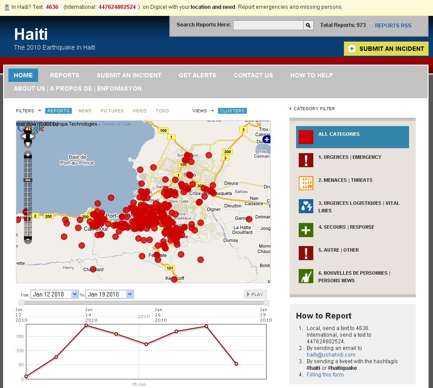Select the Urgences Emergency category icon
This screenshot has width=433, height=388.
[x=306, y=160]
